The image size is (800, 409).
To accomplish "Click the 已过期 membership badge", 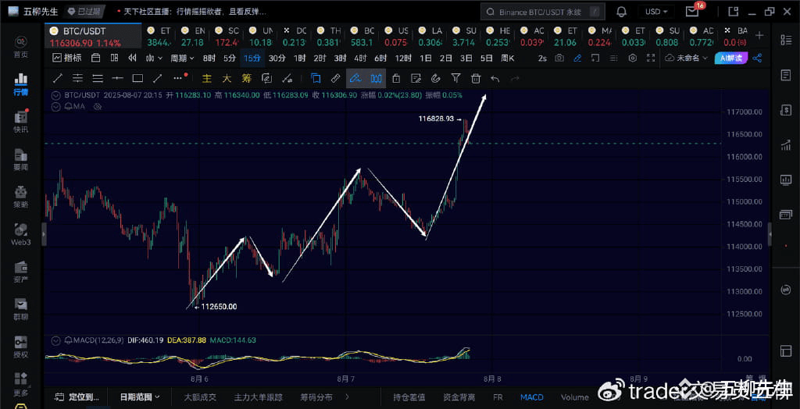I will [x=85, y=11].
